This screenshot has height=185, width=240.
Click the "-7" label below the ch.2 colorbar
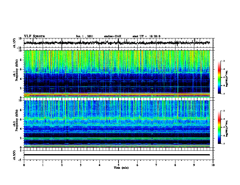coord(223,144)
